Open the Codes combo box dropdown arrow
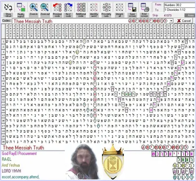 tap(171, 21)
